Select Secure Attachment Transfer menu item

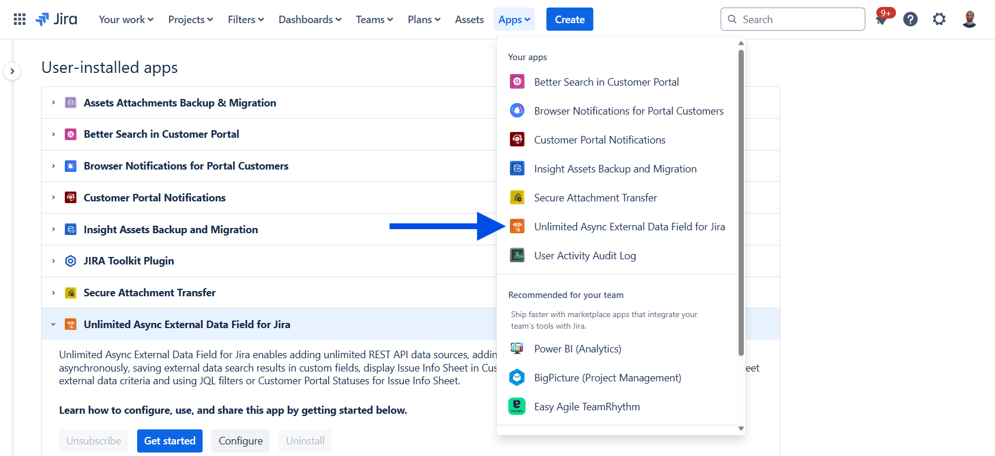617,197
